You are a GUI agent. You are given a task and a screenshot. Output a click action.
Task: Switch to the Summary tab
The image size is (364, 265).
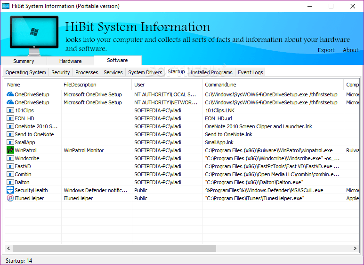click(24, 61)
